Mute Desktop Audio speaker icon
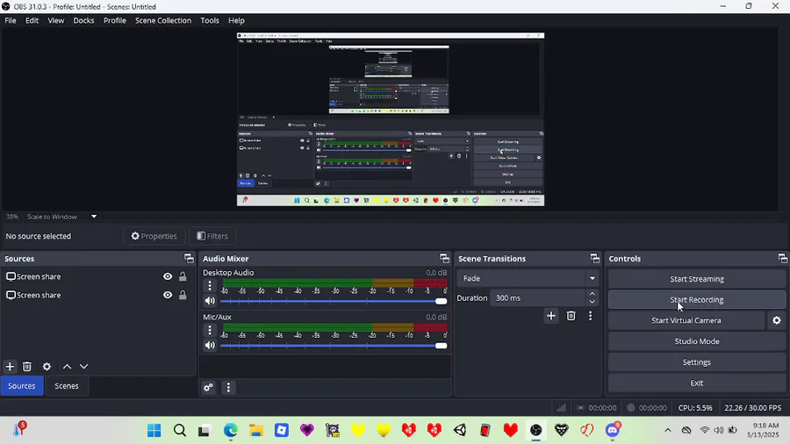 tap(210, 301)
